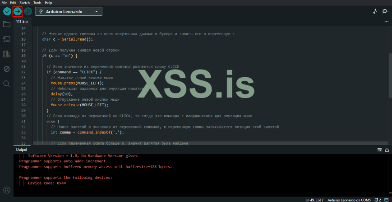This screenshot has height=202, width=392.
Task: Click line number 16 in gutter
Action: pyautogui.click(x=23, y=39)
